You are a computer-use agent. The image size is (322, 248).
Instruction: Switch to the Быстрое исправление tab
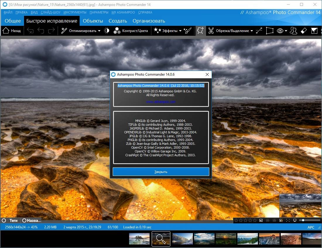52,21
